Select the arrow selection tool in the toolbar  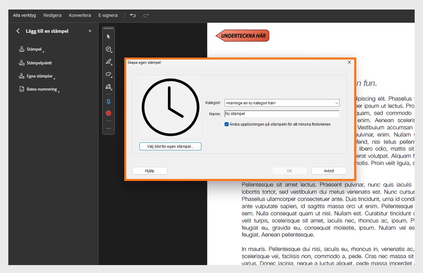(108, 36)
